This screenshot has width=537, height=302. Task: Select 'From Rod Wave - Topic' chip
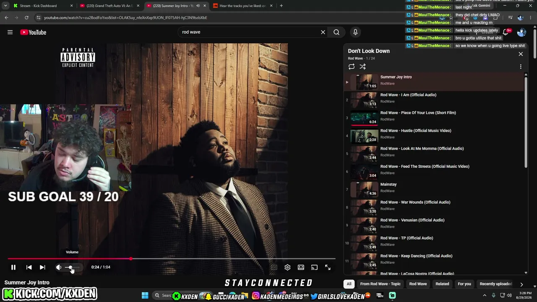[381, 284]
